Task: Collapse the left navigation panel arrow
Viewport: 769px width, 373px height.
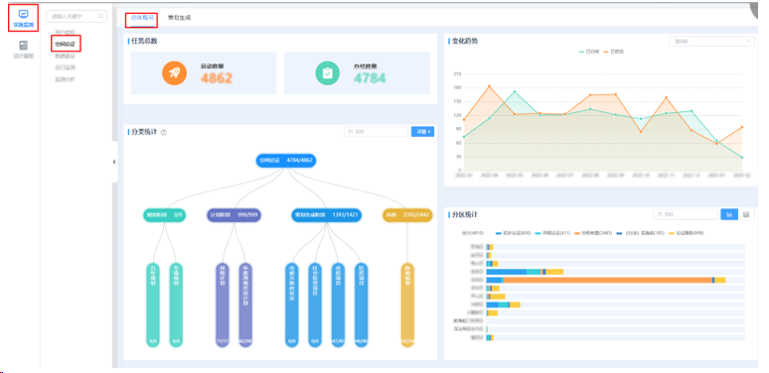Action: 114,162
